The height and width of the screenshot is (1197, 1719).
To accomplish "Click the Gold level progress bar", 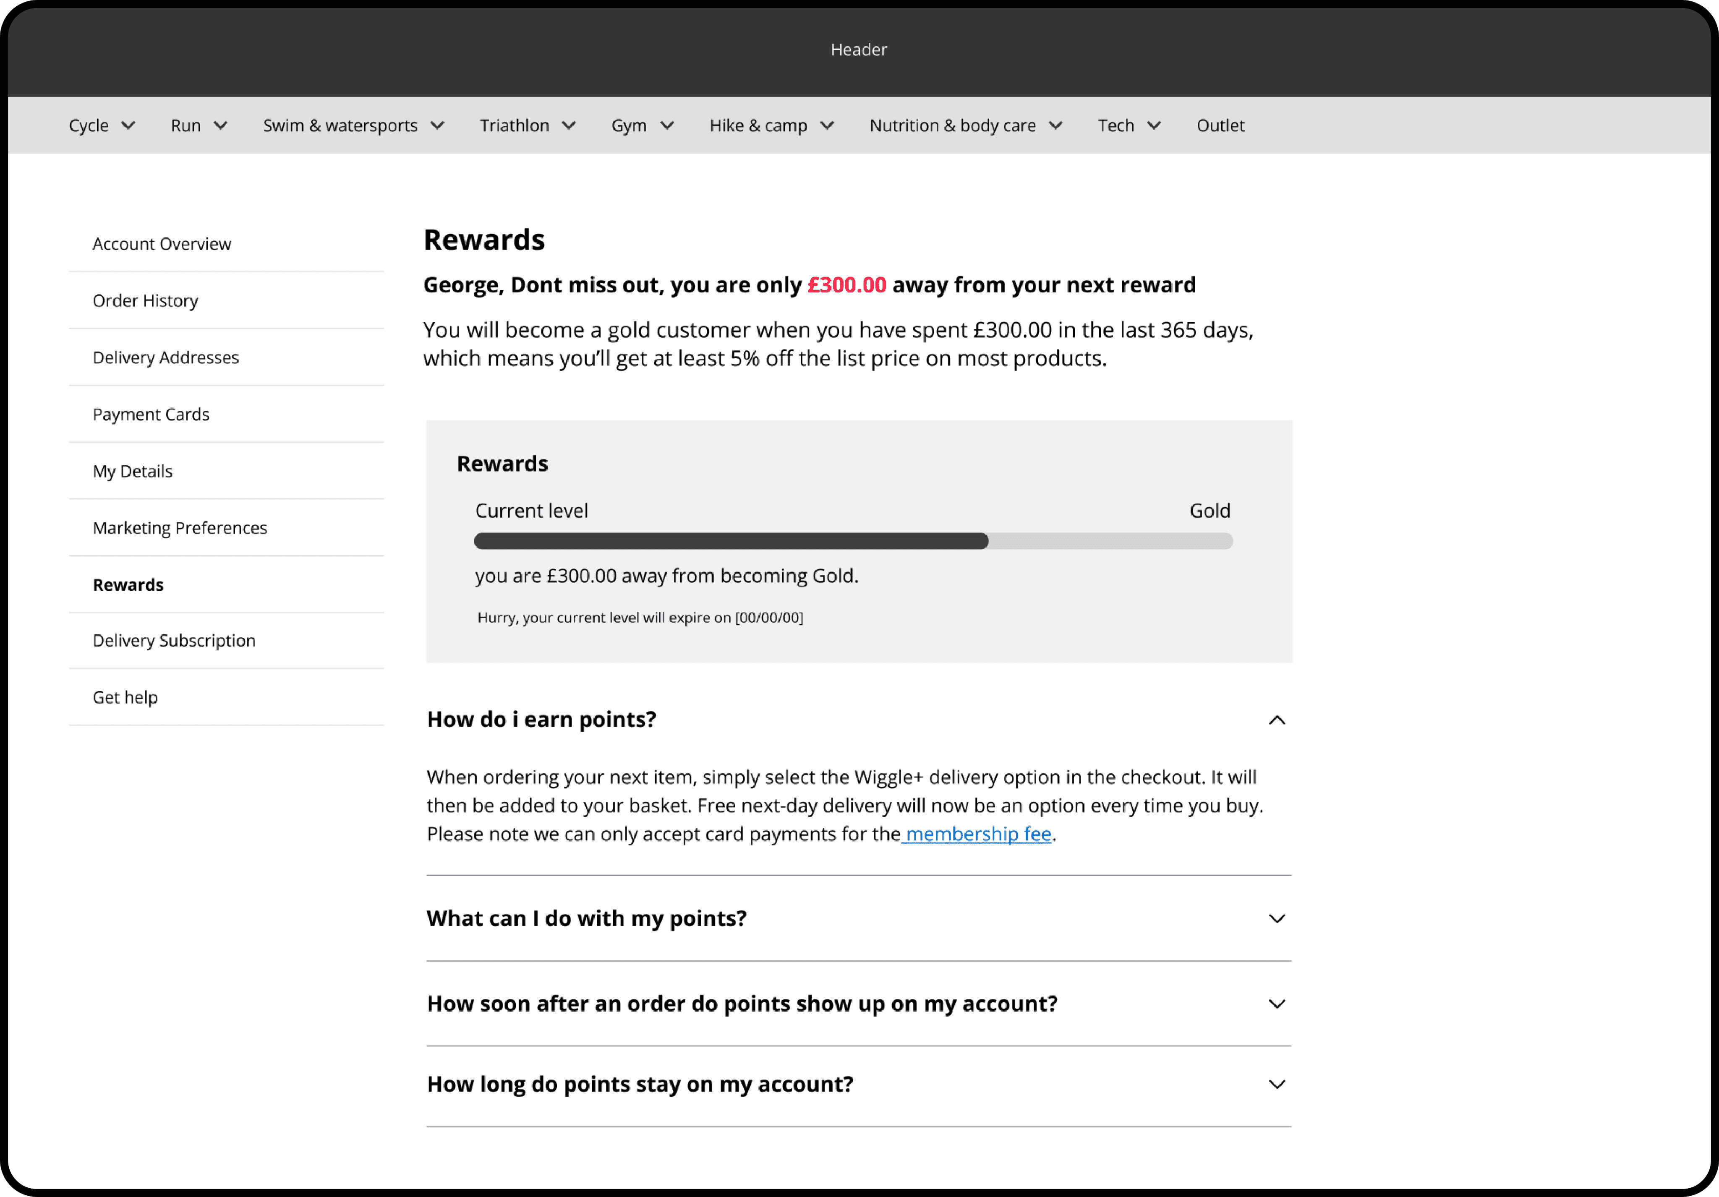I will point(853,541).
